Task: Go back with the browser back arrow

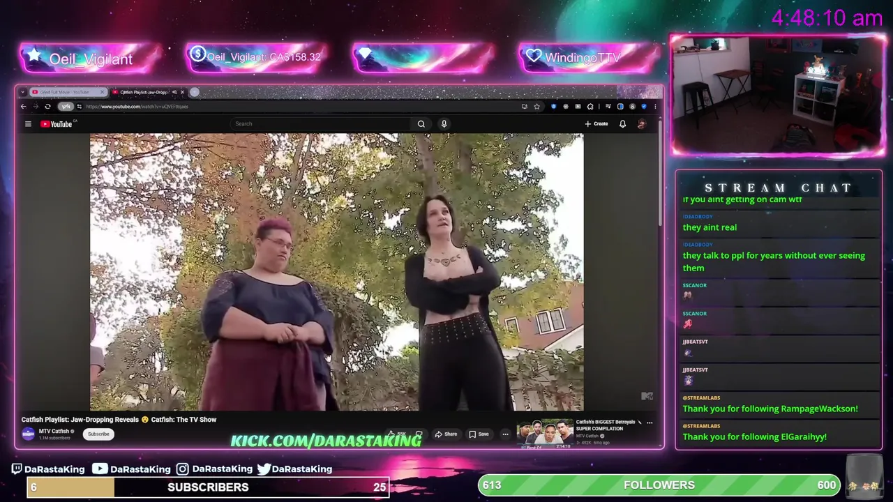Action: tap(23, 107)
